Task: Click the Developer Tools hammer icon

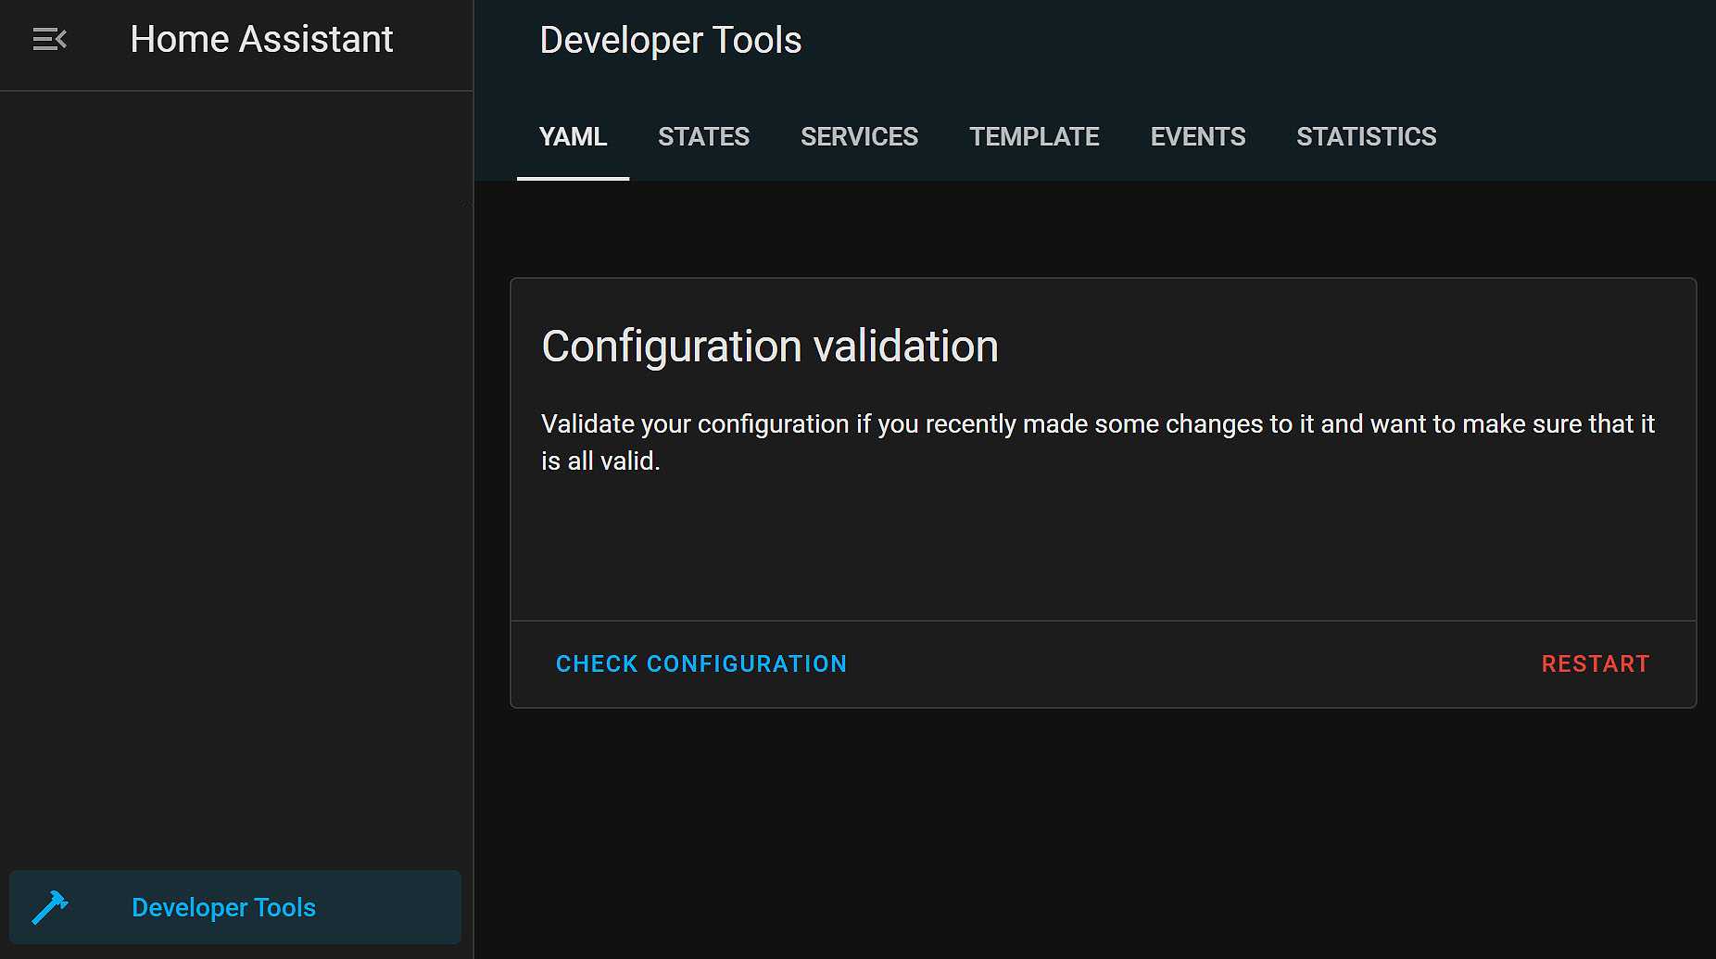Action: pos(49,907)
